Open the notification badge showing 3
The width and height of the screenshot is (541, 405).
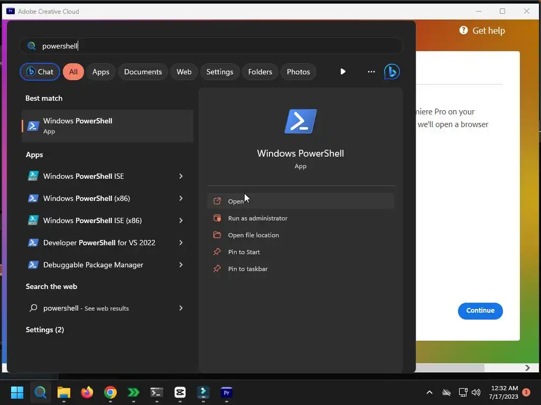pyautogui.click(x=526, y=392)
